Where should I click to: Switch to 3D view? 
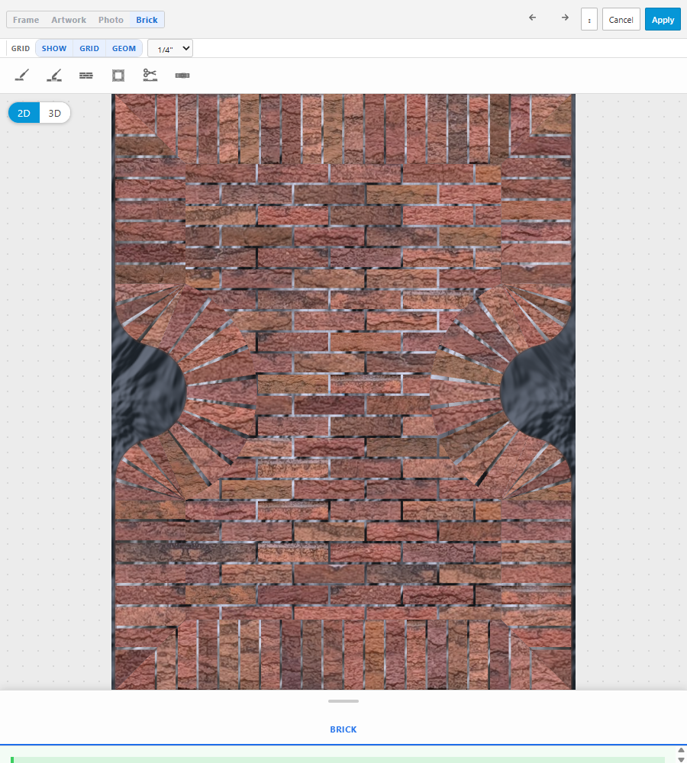[54, 113]
